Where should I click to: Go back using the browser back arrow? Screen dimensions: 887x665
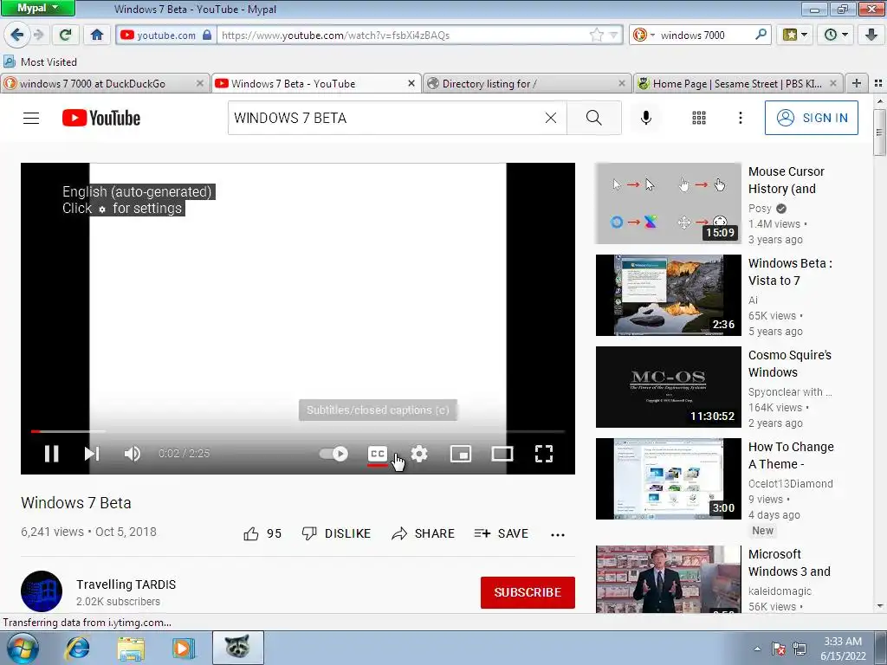click(17, 35)
